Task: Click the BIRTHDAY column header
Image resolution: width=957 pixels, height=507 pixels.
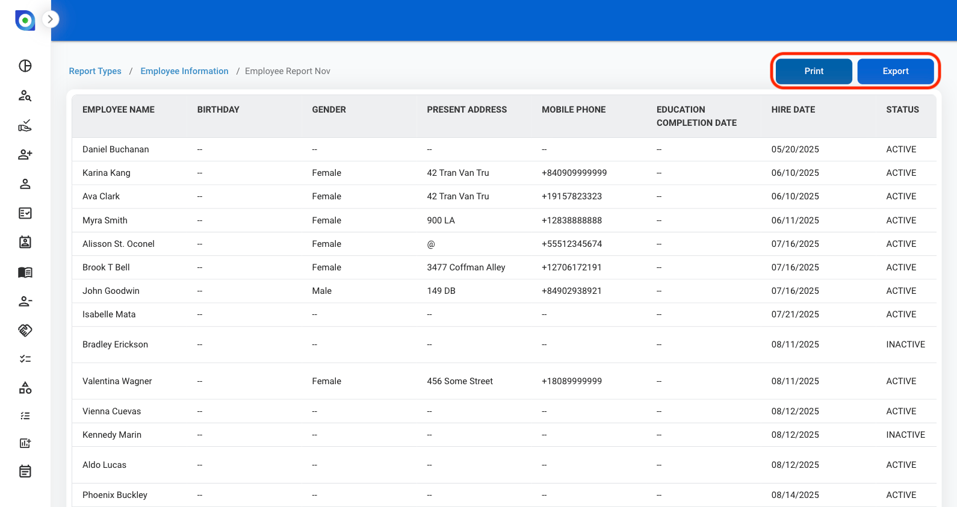Action: point(218,110)
